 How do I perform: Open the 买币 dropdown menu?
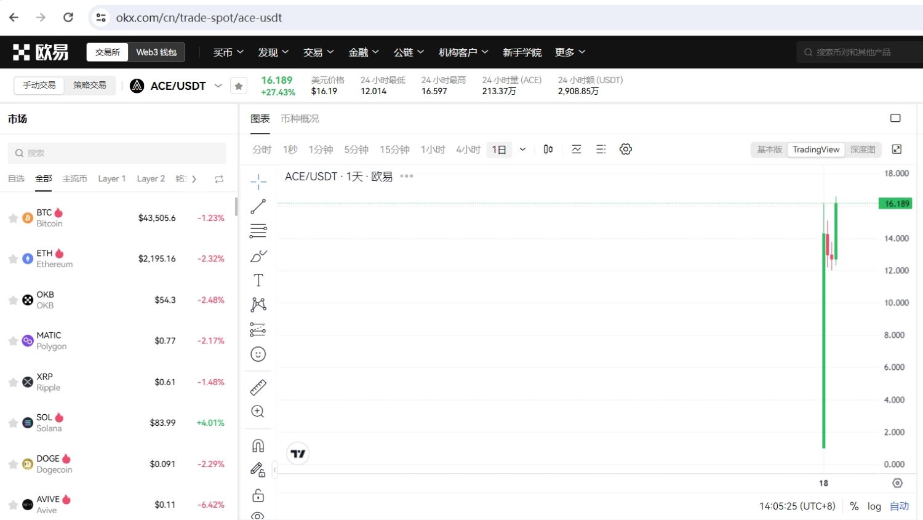[x=228, y=52]
